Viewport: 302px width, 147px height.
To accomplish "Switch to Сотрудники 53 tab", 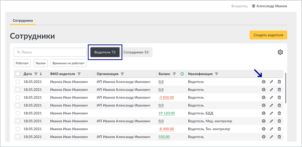I will (136, 52).
